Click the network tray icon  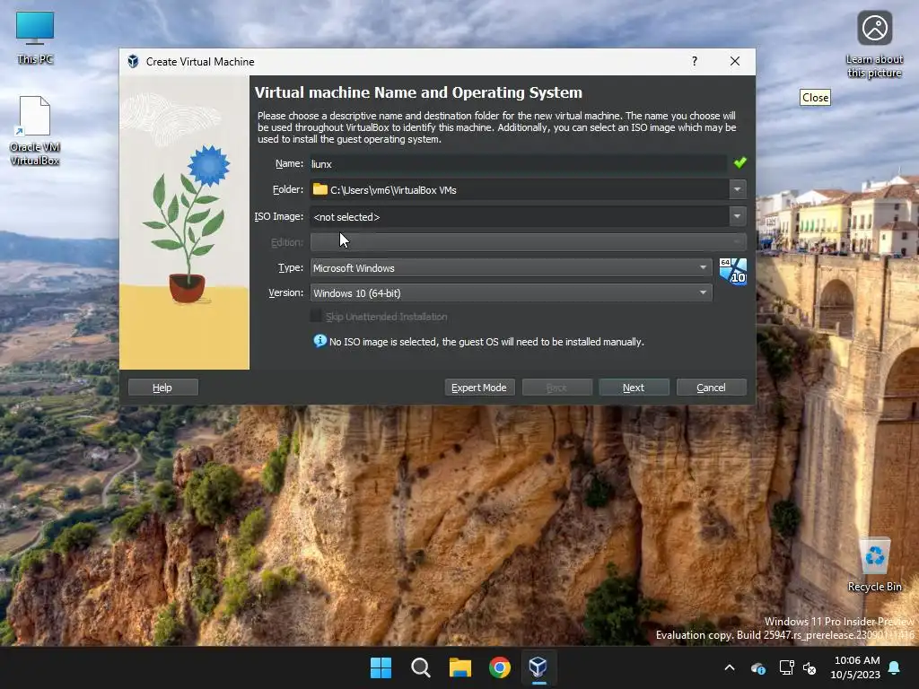785,667
